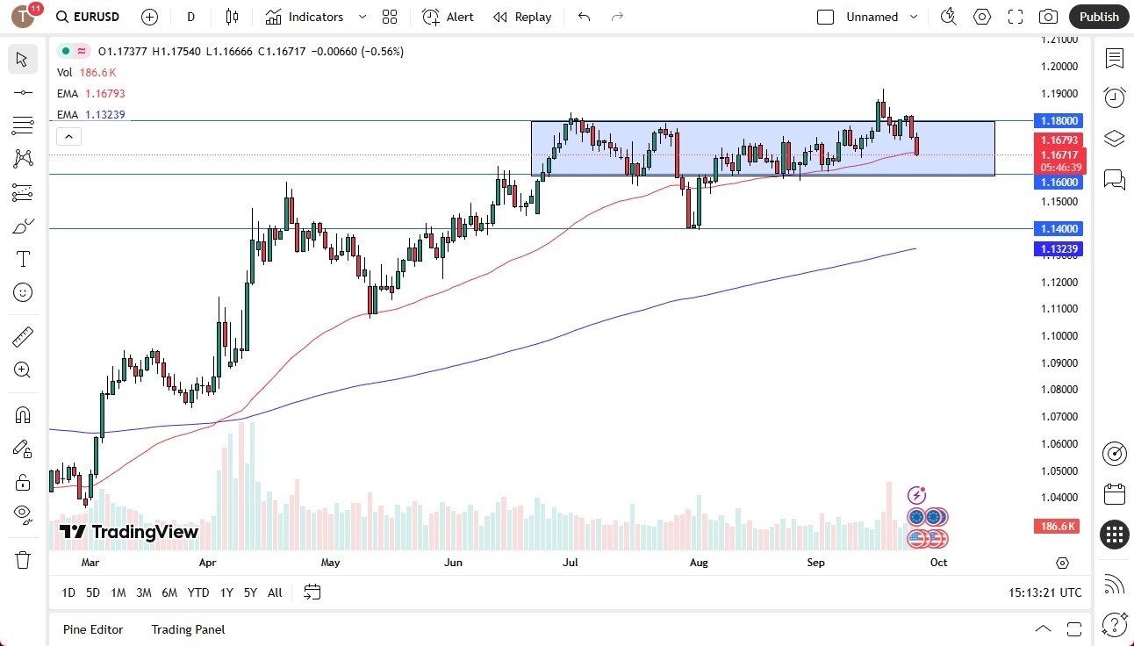Select the 1Y timeframe at the bottom
Screen dimensions: 1134x646
[226, 592]
